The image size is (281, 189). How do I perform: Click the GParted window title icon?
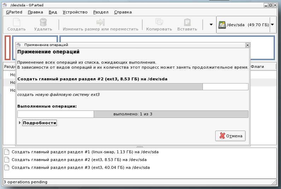coord(5,5)
